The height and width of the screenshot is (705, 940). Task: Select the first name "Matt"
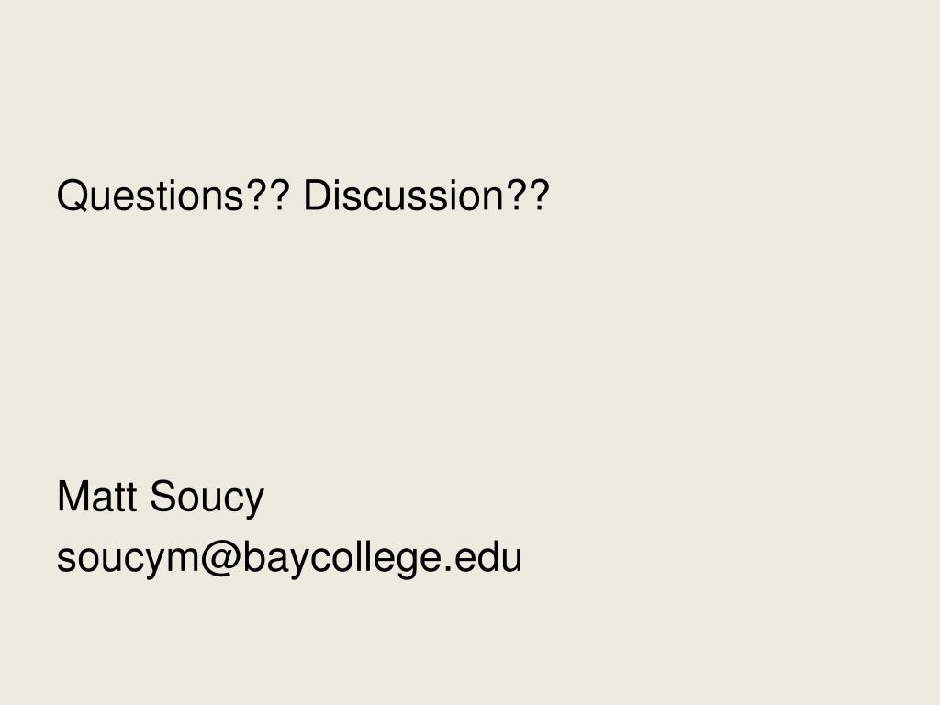(x=97, y=497)
